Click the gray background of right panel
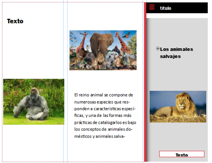The image size is (212, 163). (x=177, y=74)
